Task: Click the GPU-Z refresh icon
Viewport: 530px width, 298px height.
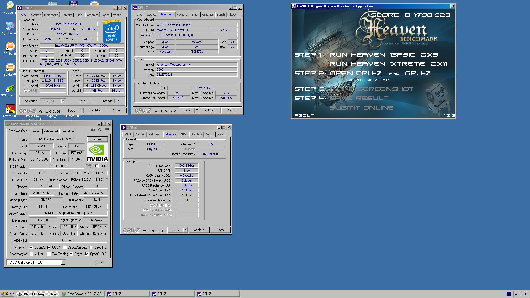Action: click(100, 130)
